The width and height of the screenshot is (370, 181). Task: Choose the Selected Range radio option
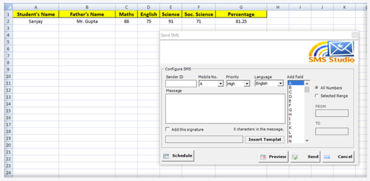click(x=317, y=96)
